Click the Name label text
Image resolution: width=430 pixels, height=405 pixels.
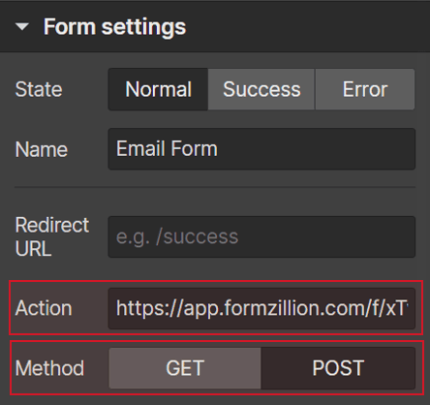click(x=42, y=149)
